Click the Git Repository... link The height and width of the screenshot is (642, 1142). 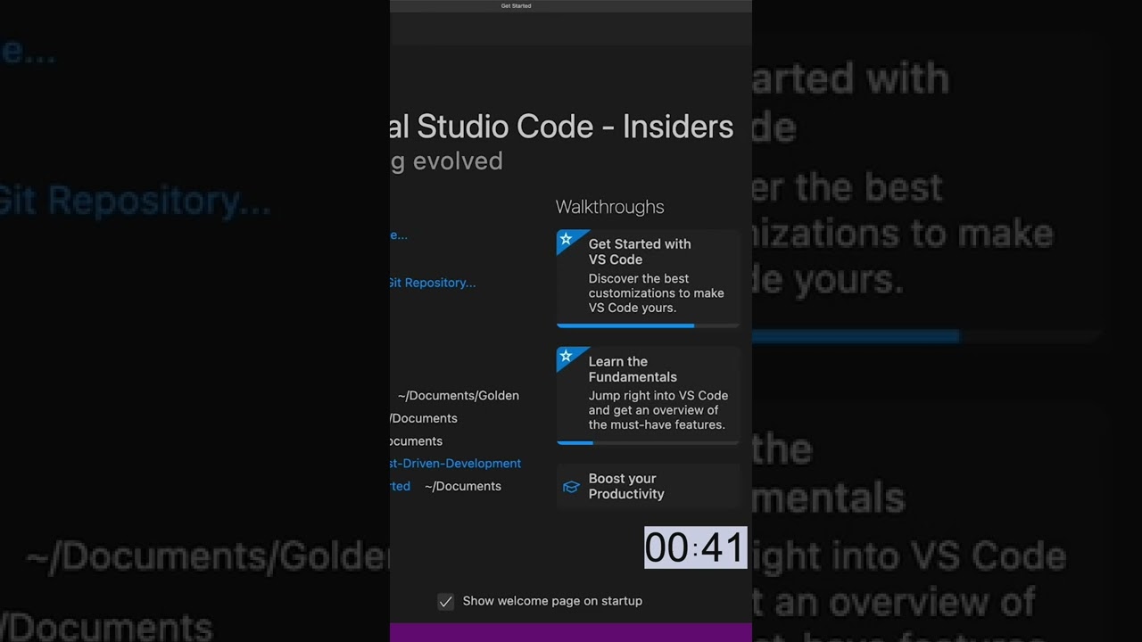pyautogui.click(x=433, y=283)
